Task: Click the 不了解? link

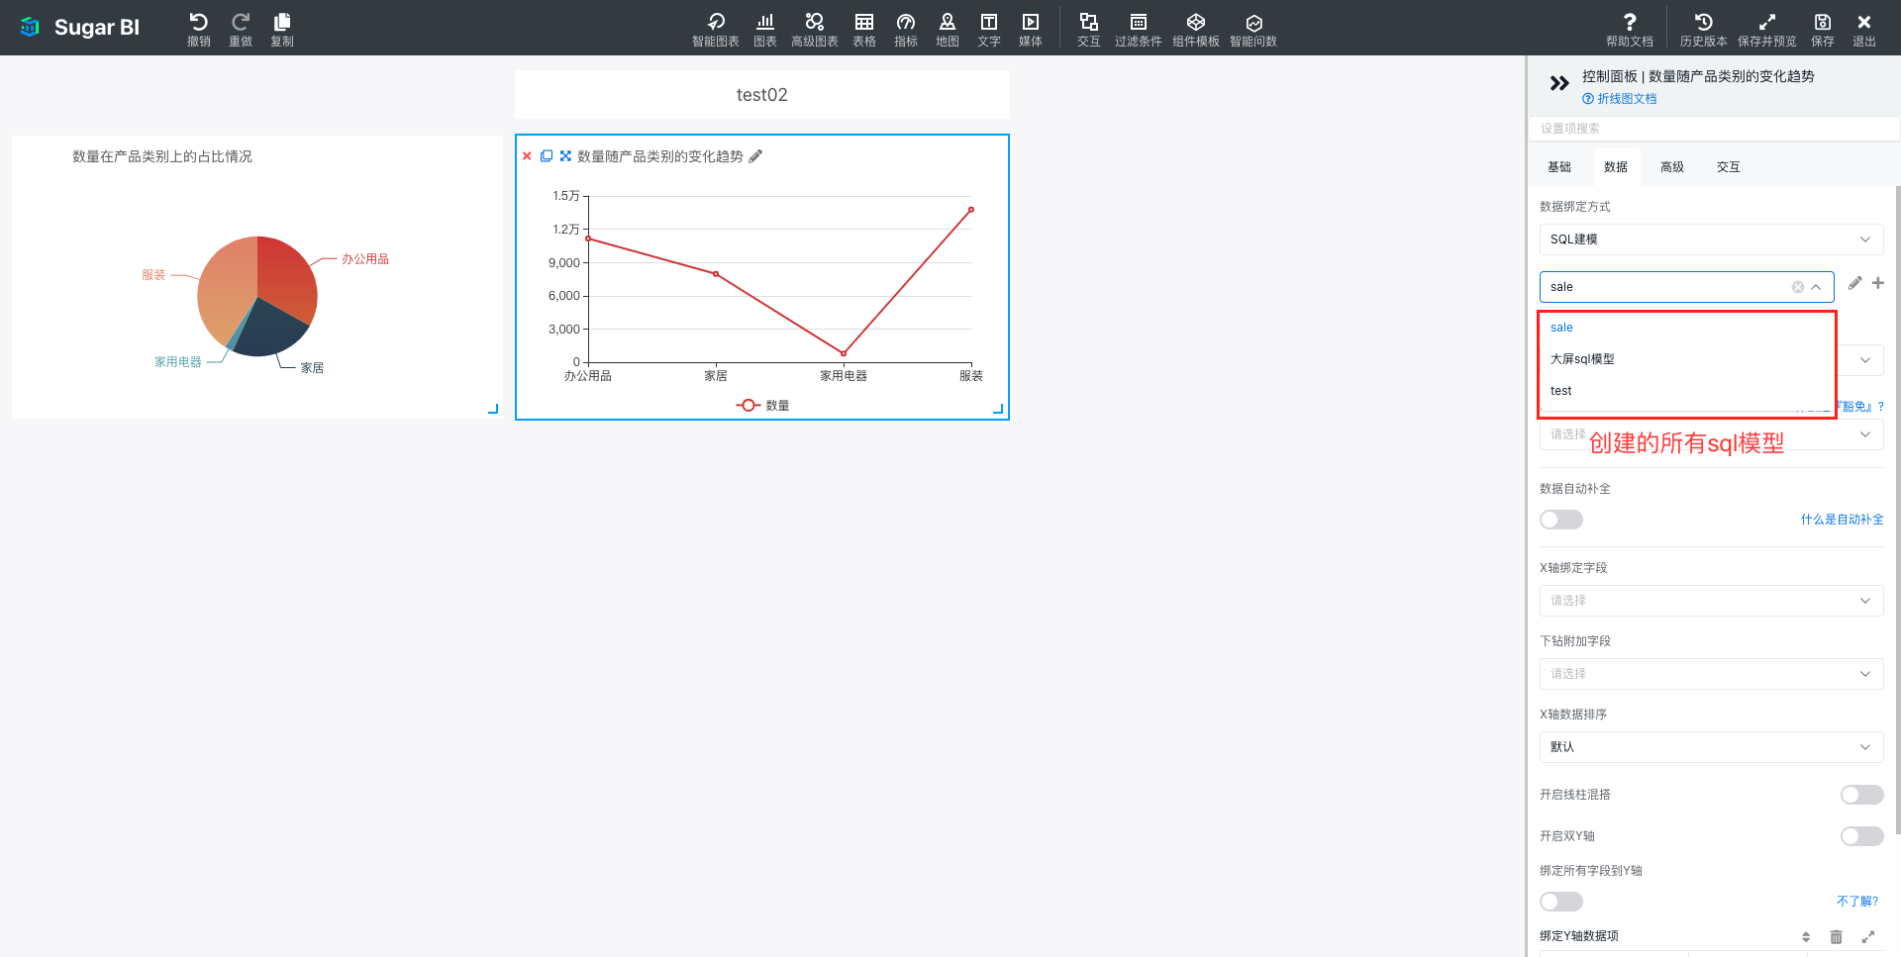Action: pyautogui.click(x=1857, y=902)
